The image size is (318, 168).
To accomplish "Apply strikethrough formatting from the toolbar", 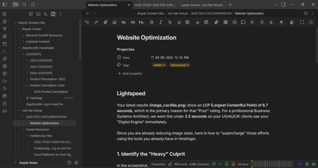I will coord(170,22).
